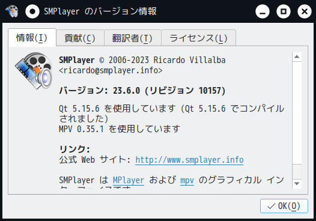Close the SMPlayer version info window
Image resolution: width=316 pixels, height=221 pixels.
[305, 11]
